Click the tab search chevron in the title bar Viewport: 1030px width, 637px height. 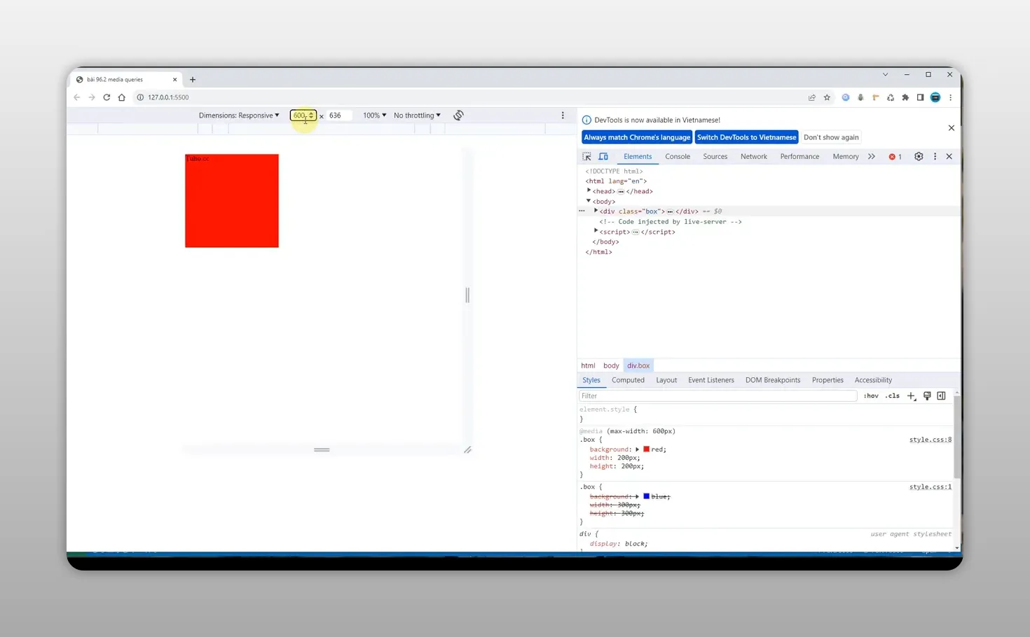[885, 75]
